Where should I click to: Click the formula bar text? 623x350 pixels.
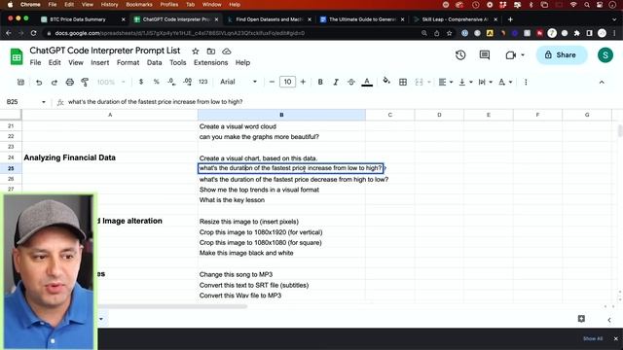tap(156, 102)
